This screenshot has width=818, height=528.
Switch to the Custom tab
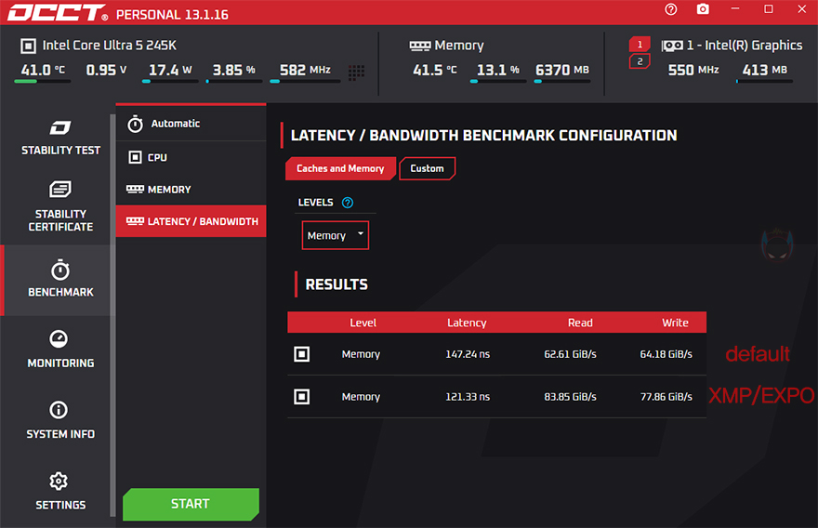428,168
